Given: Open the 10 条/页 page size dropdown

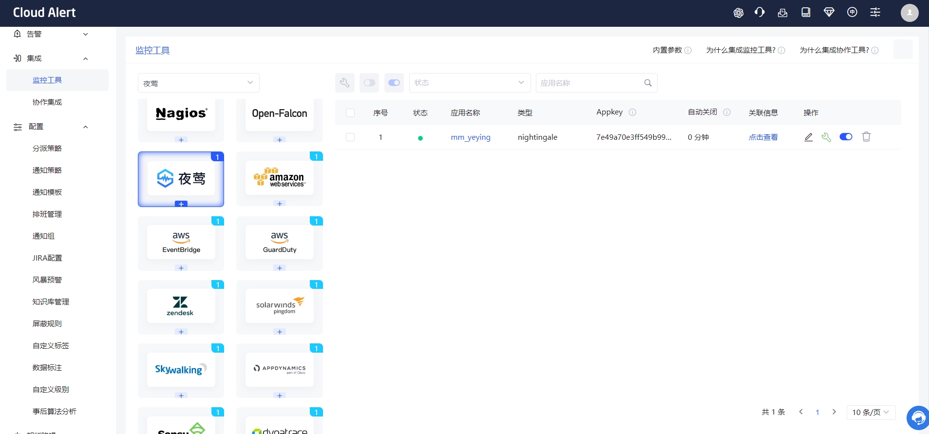Looking at the screenshot, I should pyautogui.click(x=871, y=412).
